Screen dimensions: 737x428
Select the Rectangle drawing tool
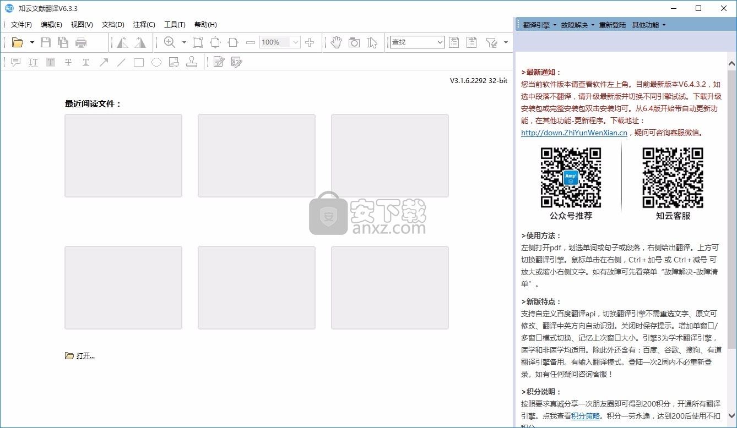(x=139, y=62)
